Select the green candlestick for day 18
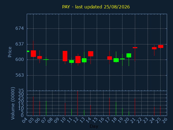 coord(116,60)
